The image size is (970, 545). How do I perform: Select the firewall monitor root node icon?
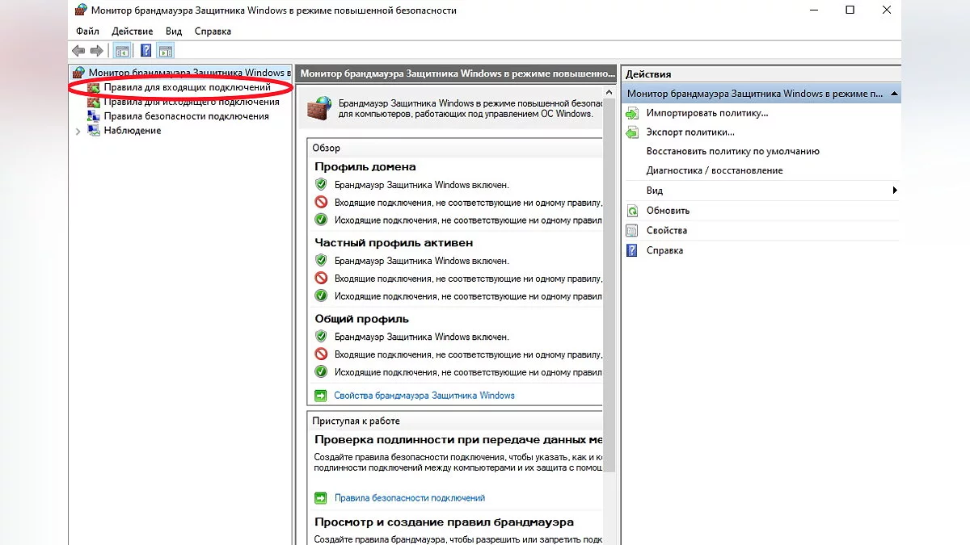point(79,73)
